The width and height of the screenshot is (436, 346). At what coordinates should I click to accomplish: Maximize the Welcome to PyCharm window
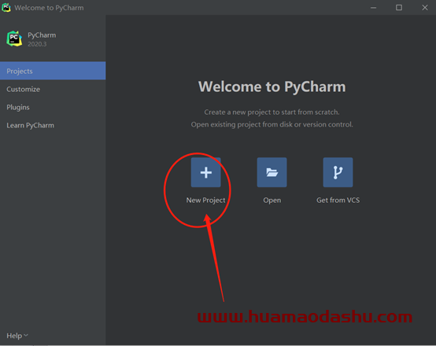click(399, 8)
